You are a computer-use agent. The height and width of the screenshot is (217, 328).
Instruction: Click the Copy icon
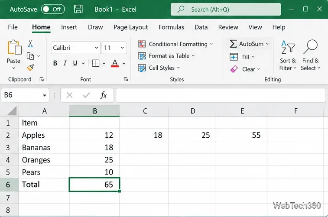click(x=30, y=56)
